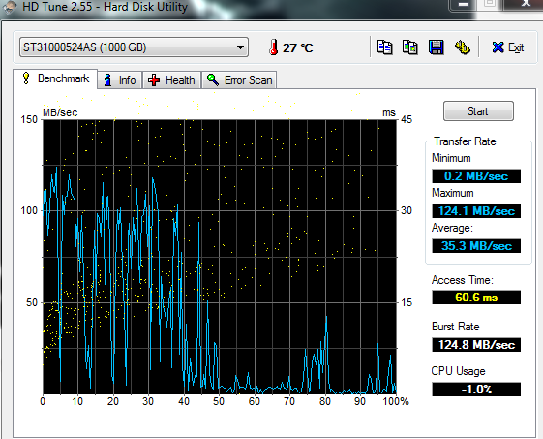Switch to the Benchmark tab

(55, 78)
